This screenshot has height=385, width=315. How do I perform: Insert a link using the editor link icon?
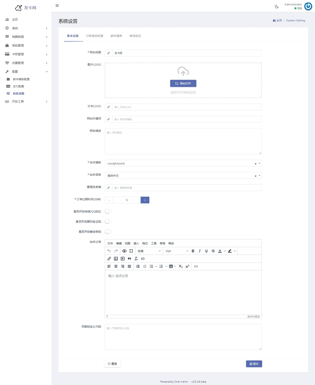[x=109, y=259]
